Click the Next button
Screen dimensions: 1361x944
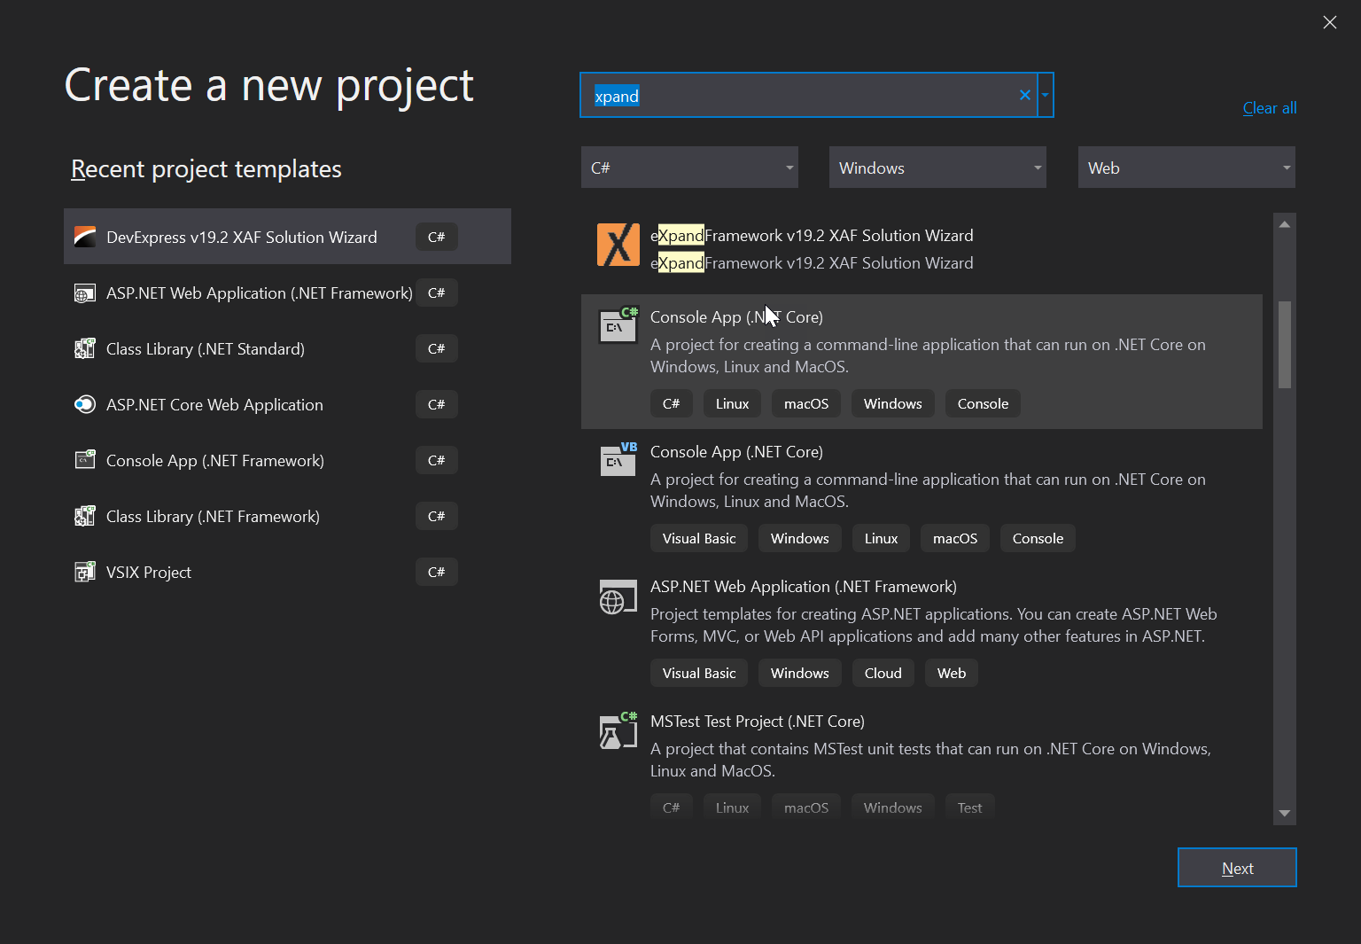[x=1237, y=868]
